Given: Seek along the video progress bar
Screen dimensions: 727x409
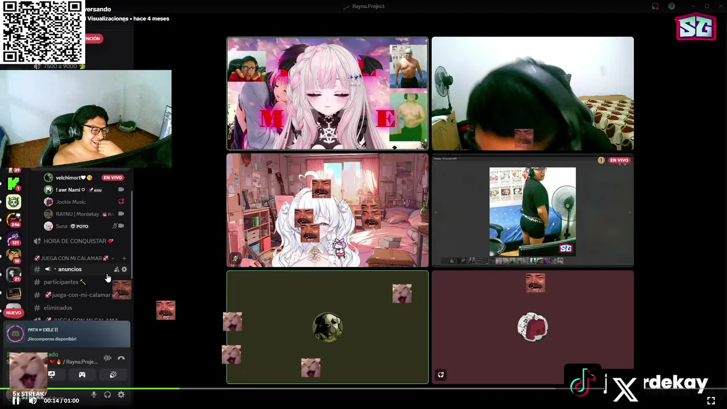Looking at the screenshot, I should (363, 389).
